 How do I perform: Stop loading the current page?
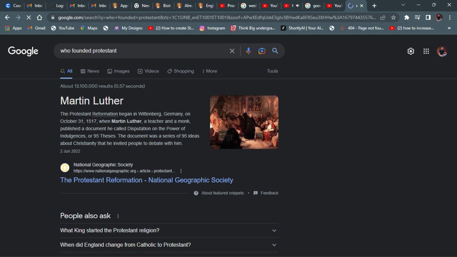click(x=29, y=18)
